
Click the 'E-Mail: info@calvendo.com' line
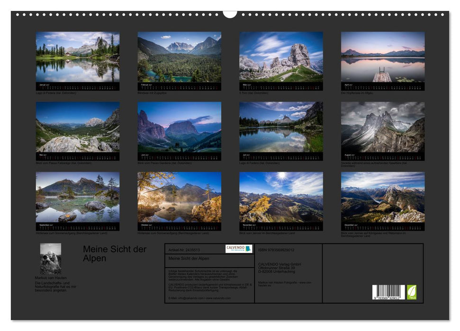coord(199,298)
